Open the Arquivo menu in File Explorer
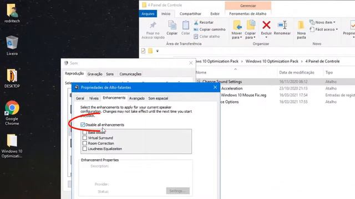The image size is (355, 199). tap(148, 14)
